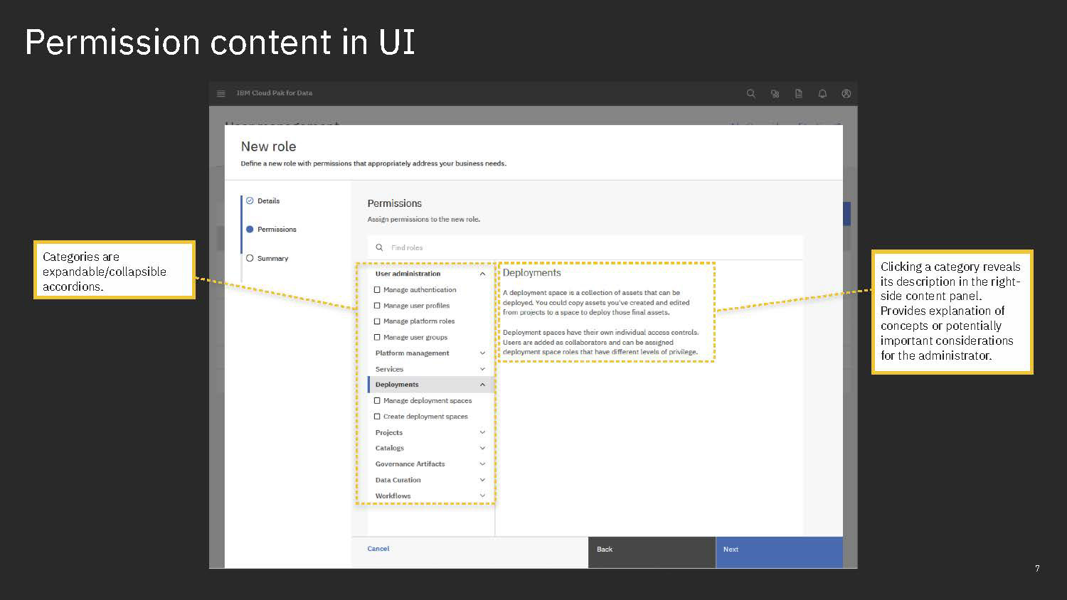Open the user profile avatar icon
The height and width of the screenshot is (600, 1067).
(x=846, y=93)
